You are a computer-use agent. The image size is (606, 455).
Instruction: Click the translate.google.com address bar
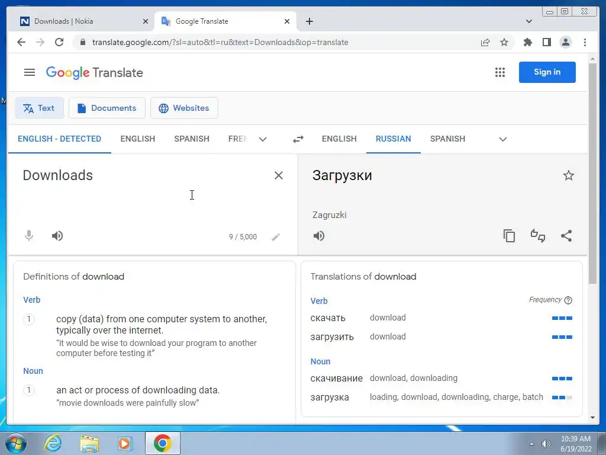tap(220, 42)
